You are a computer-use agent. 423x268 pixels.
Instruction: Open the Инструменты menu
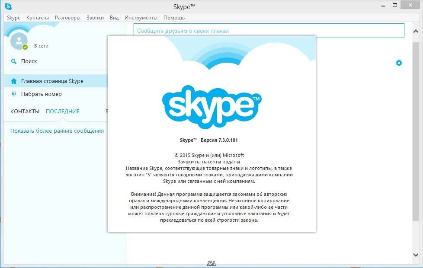(141, 18)
